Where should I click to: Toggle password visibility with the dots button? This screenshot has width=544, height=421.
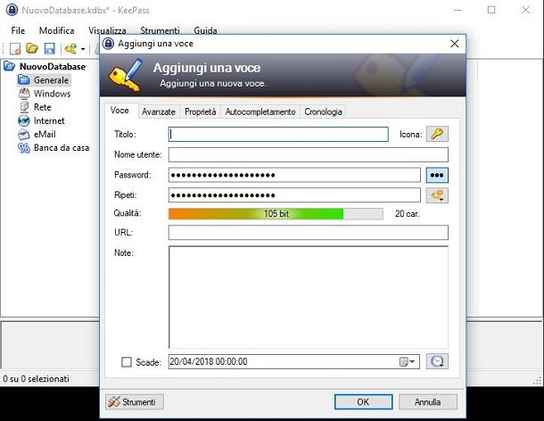coord(437,175)
